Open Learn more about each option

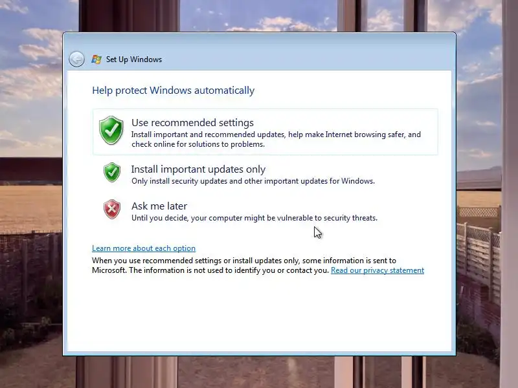coord(144,248)
